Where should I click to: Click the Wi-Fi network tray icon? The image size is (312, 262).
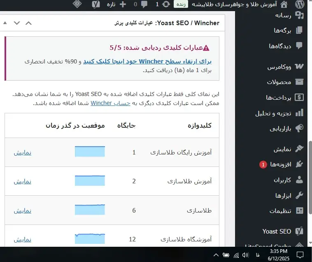pyautogui.click(x=236, y=255)
